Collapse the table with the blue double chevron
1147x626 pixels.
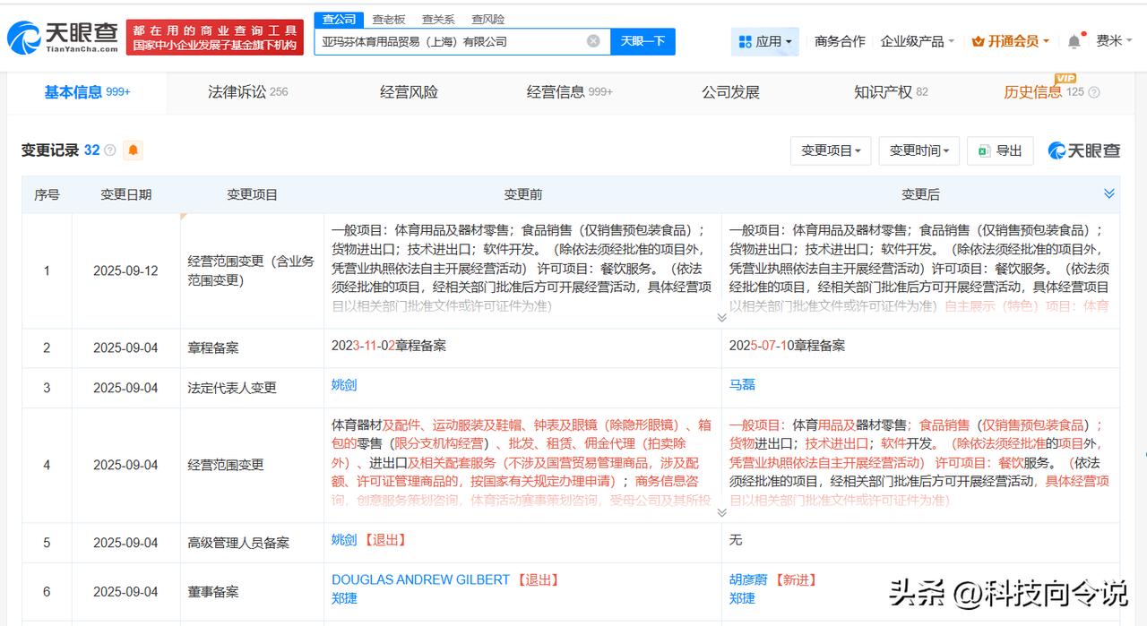pos(1108,193)
